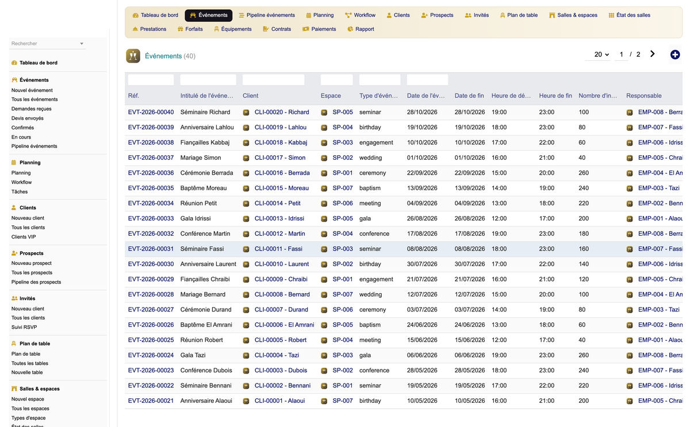Click the space icon beside SP-007 in Anniversaire Alaoui row
Image resolution: width=690 pixels, height=427 pixels.
[324, 401]
